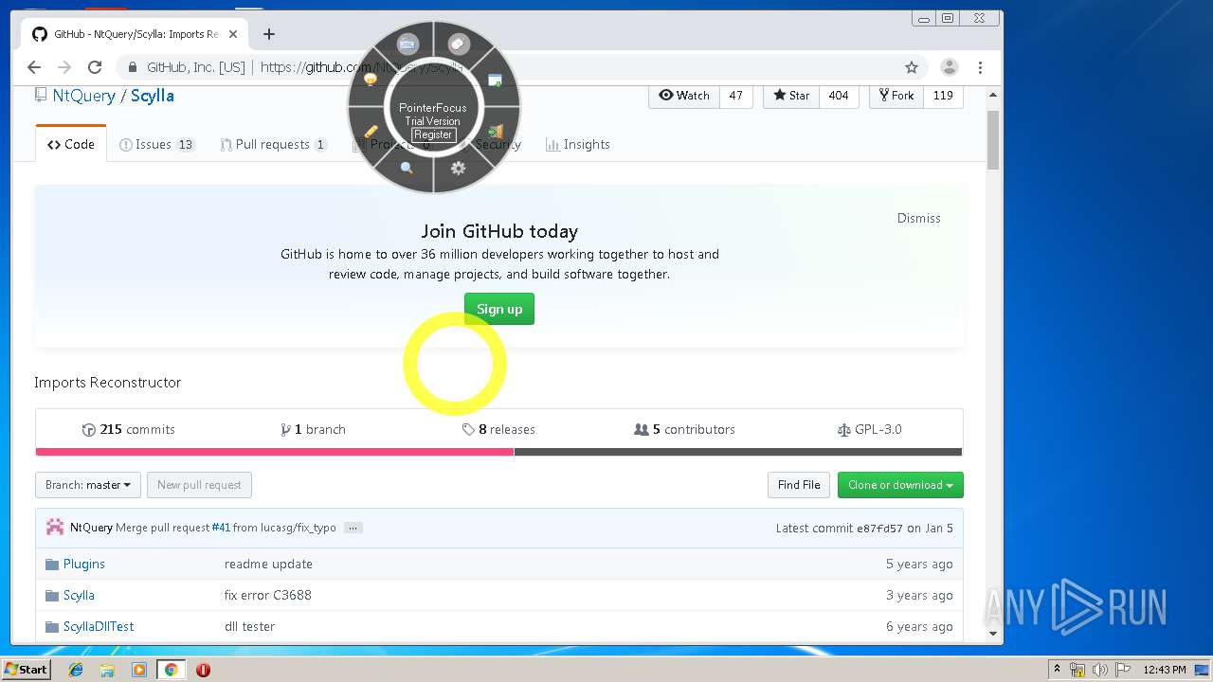Open Chrome's three-dot menu
This screenshot has width=1213, height=682.
pos(980,67)
